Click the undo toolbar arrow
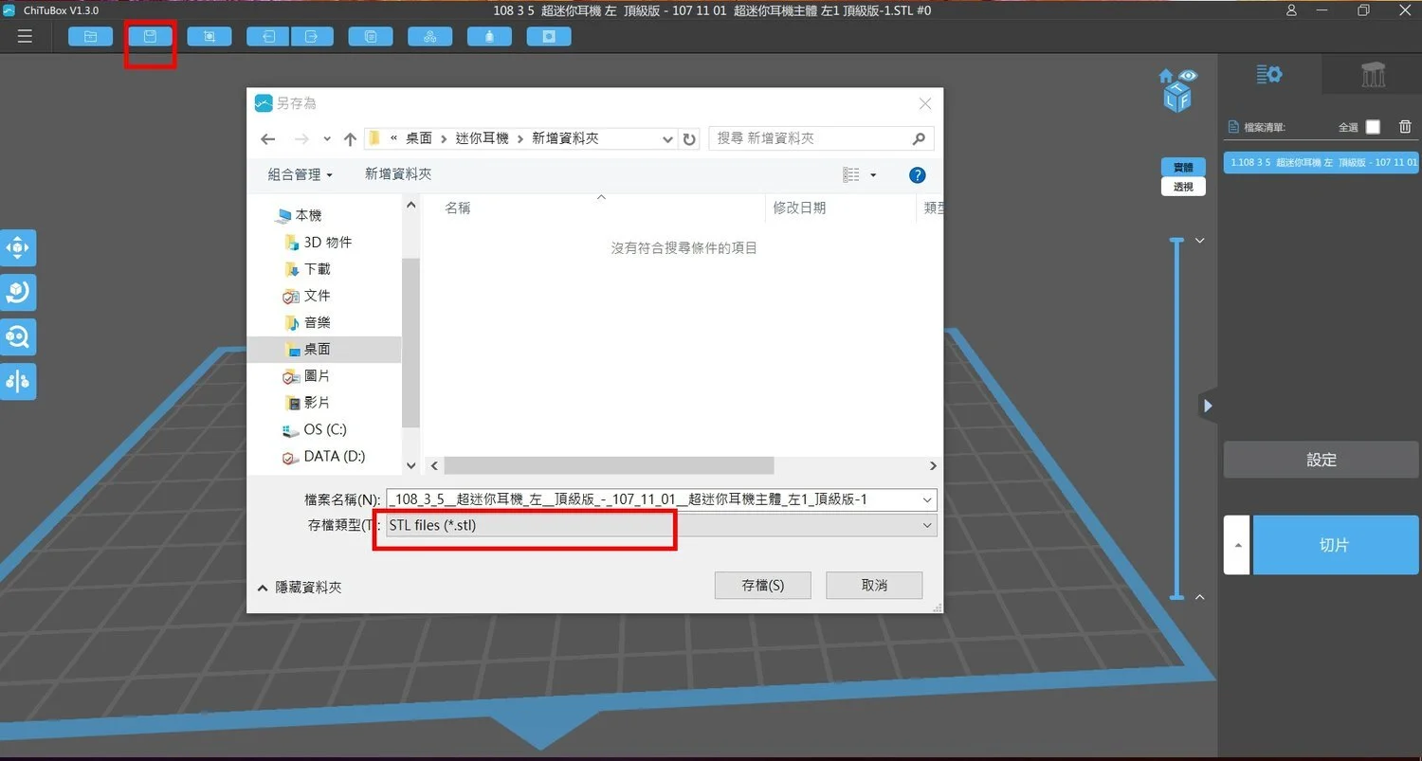 268,36
